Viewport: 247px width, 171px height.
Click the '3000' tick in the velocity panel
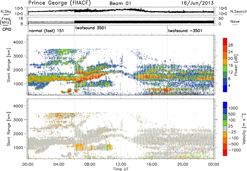[x=18, y=120]
